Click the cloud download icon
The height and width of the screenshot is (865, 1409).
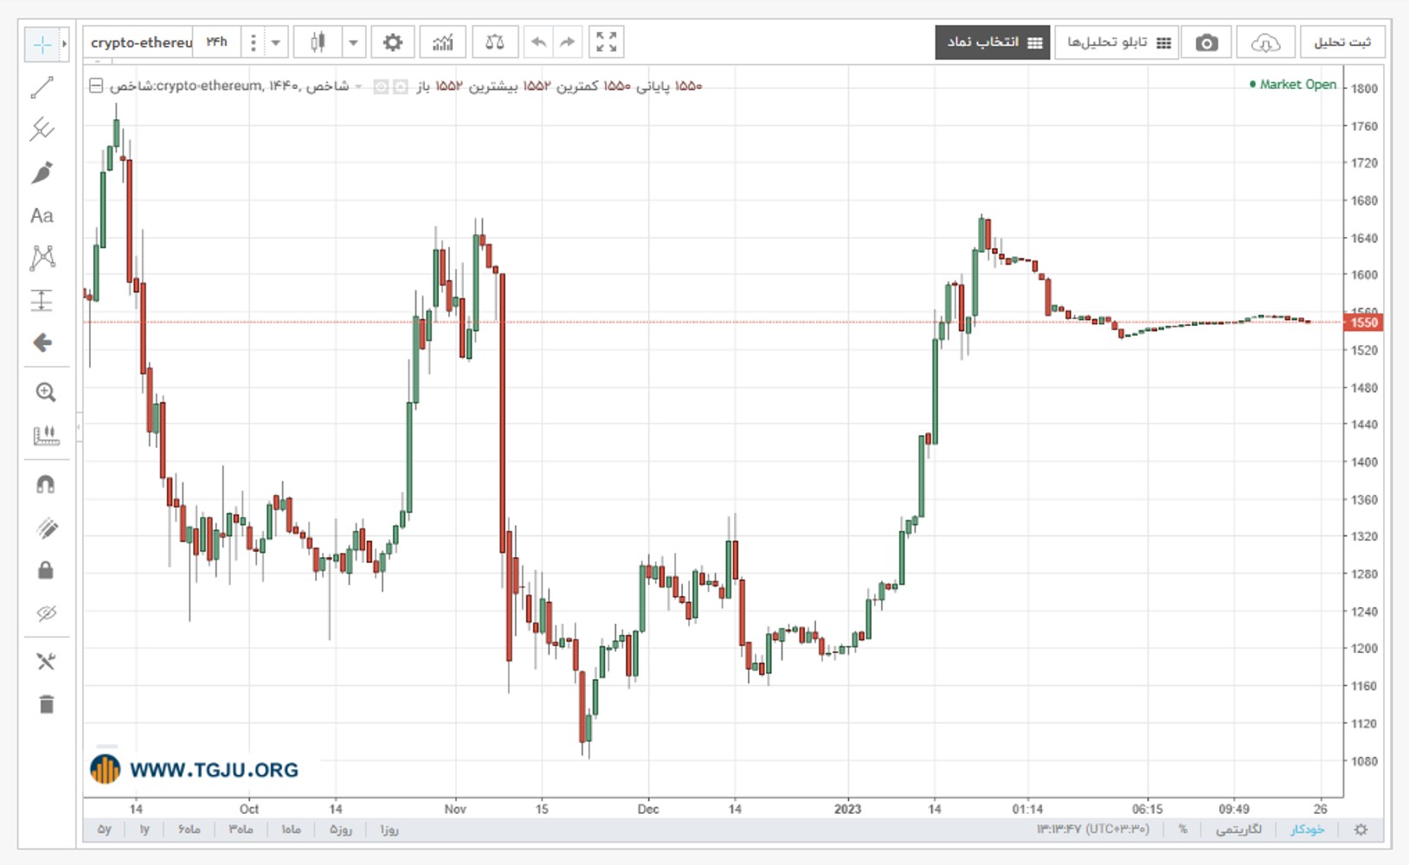point(1265,42)
